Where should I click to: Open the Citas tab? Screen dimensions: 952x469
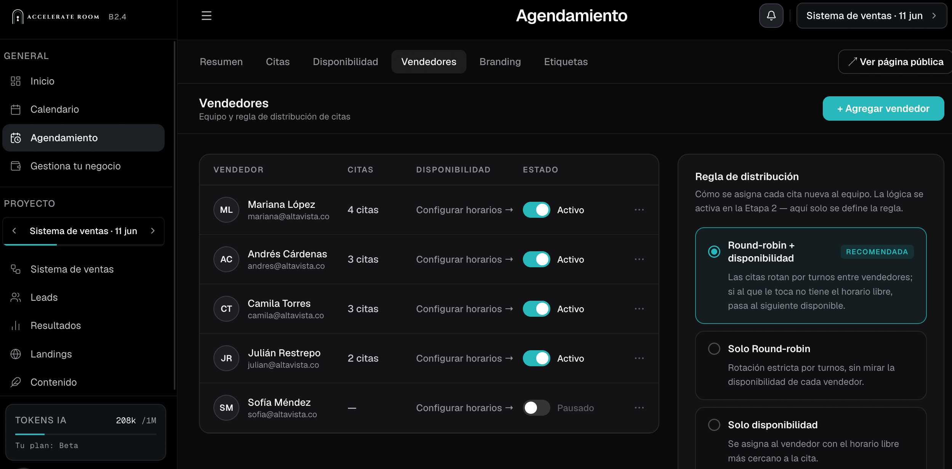[277, 62]
